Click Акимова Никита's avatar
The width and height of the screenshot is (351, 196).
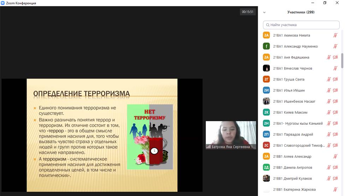click(x=266, y=35)
